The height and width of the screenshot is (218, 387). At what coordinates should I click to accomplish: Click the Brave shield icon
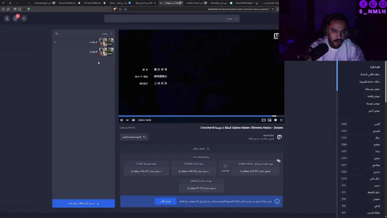[115, 9]
